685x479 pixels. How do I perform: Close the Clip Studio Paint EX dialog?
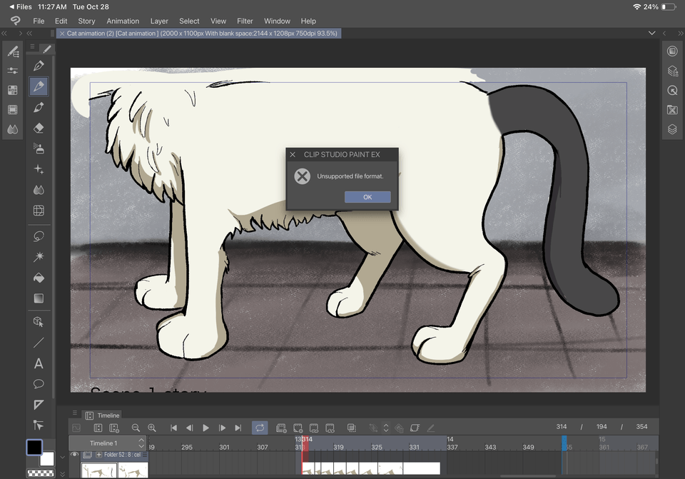point(293,155)
